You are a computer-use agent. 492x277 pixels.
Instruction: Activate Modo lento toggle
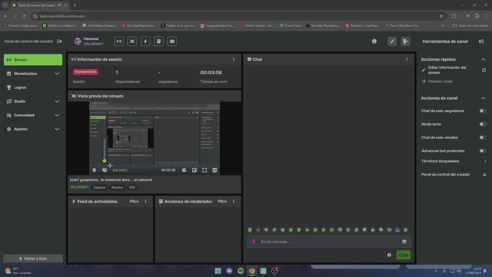coord(482,124)
